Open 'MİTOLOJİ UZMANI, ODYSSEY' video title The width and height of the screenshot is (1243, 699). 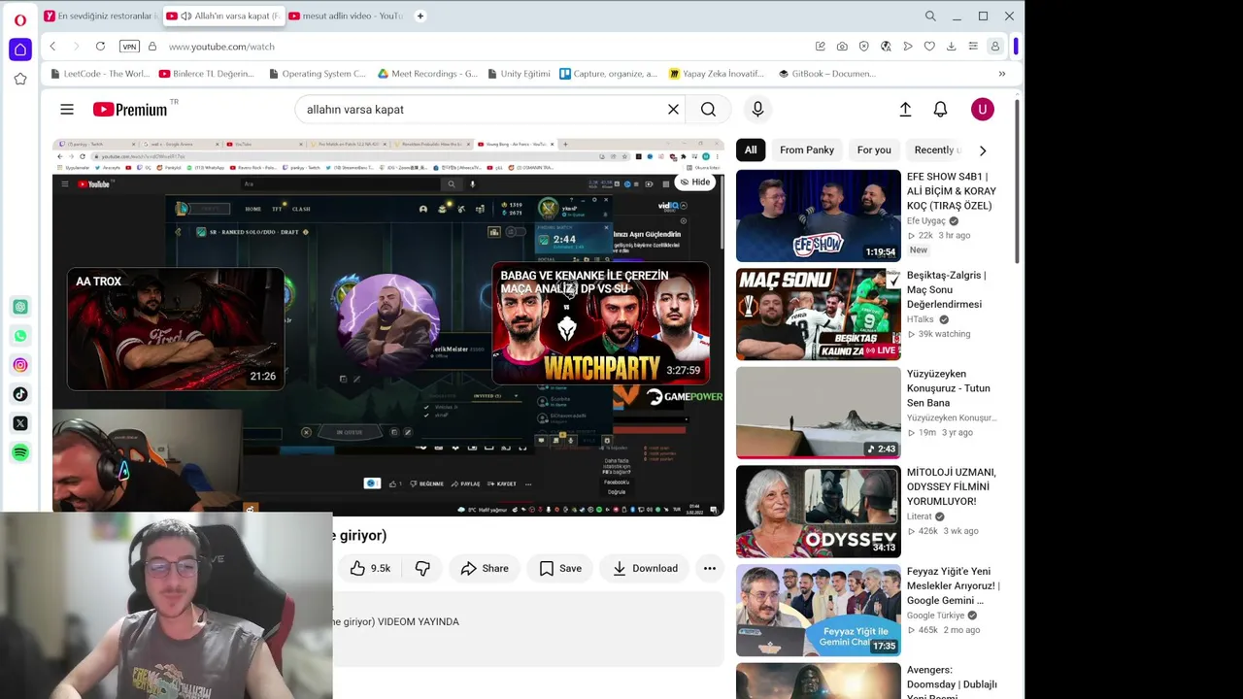pos(952,486)
